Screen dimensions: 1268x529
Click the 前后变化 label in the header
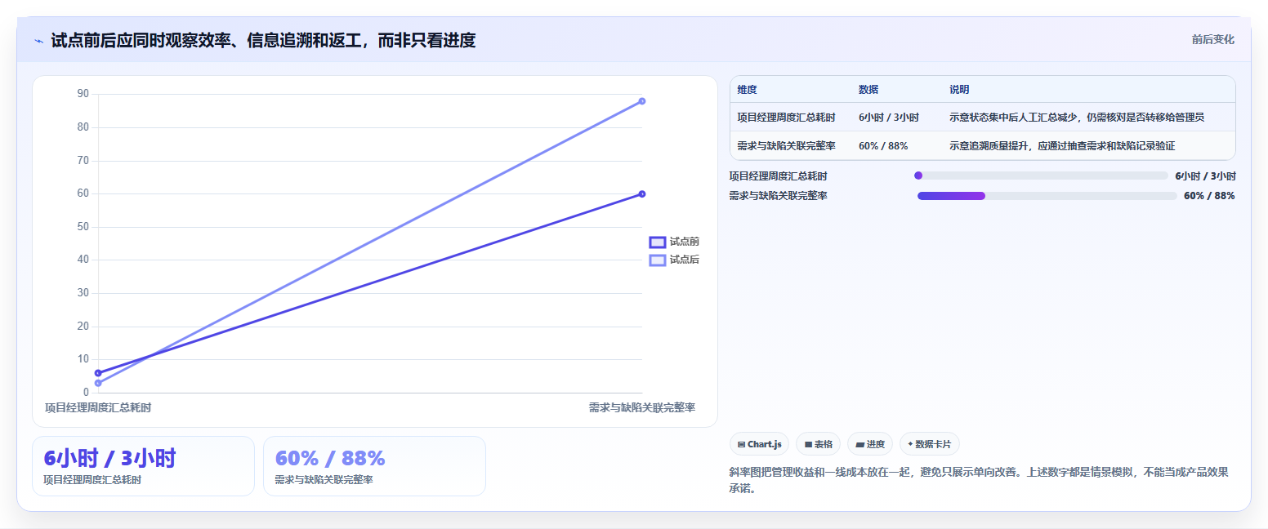(1212, 39)
